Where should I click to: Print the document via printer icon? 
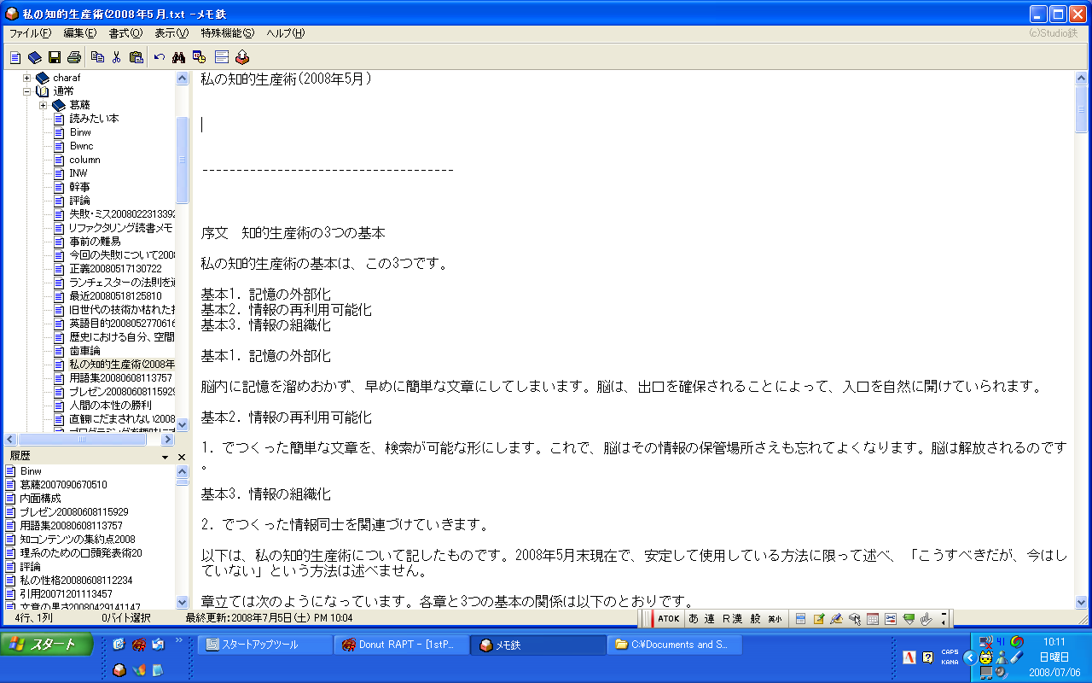click(73, 57)
